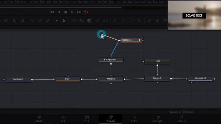Click MediaOut1 node's output square
The image size is (221, 124).
coord(214,79)
